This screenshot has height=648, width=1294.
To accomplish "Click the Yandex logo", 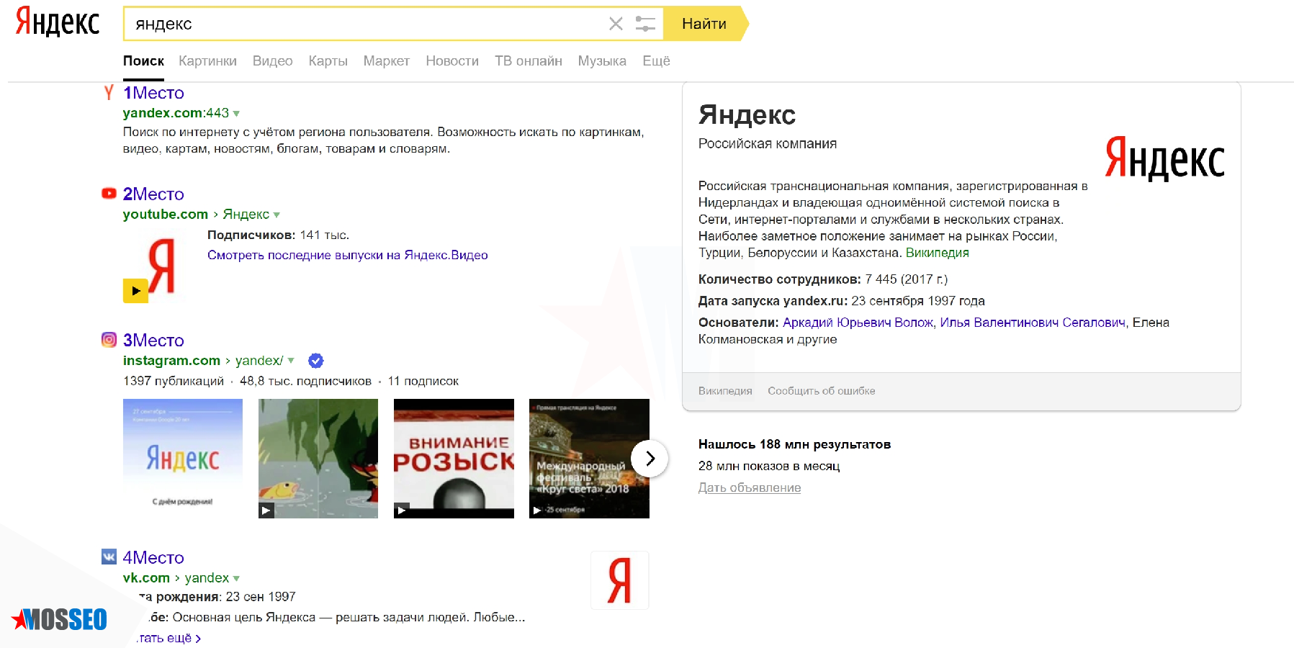I will [56, 22].
